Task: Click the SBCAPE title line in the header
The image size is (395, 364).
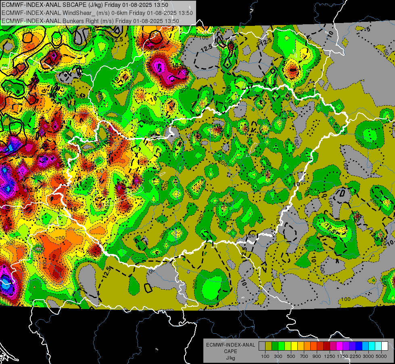Action: (85, 5)
